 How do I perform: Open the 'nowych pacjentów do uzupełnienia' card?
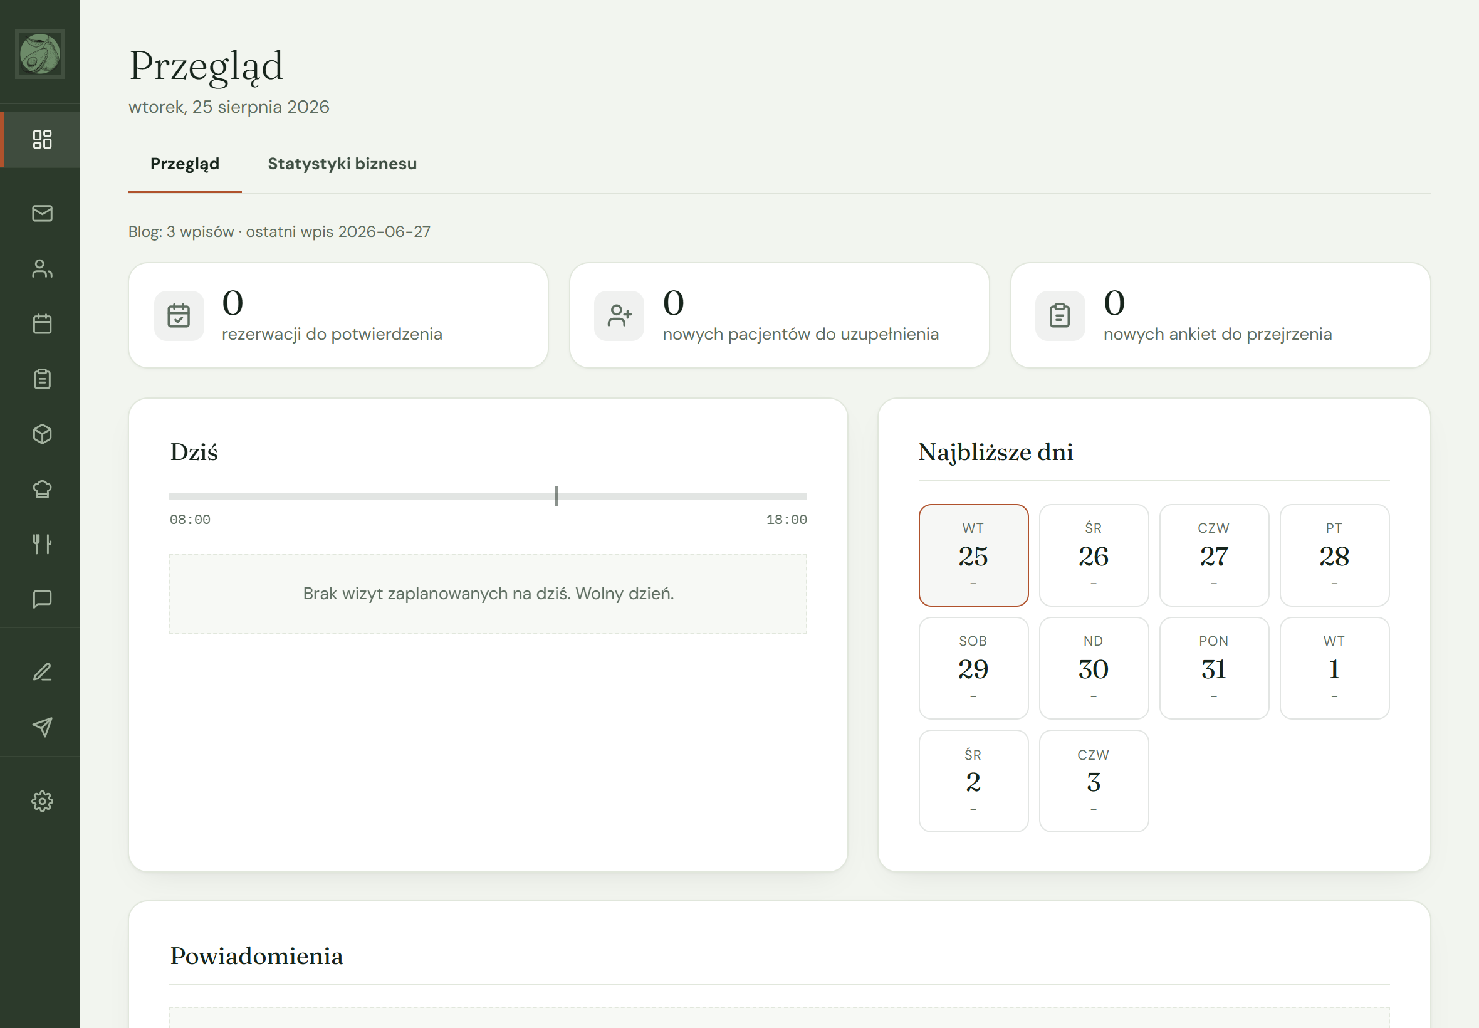[779, 316]
